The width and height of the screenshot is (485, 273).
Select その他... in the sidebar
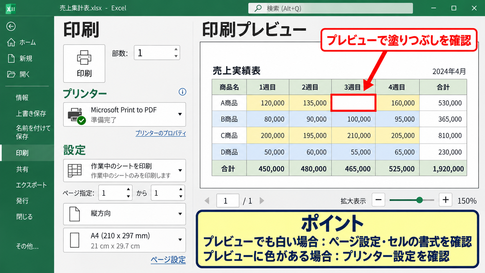pos(27,246)
